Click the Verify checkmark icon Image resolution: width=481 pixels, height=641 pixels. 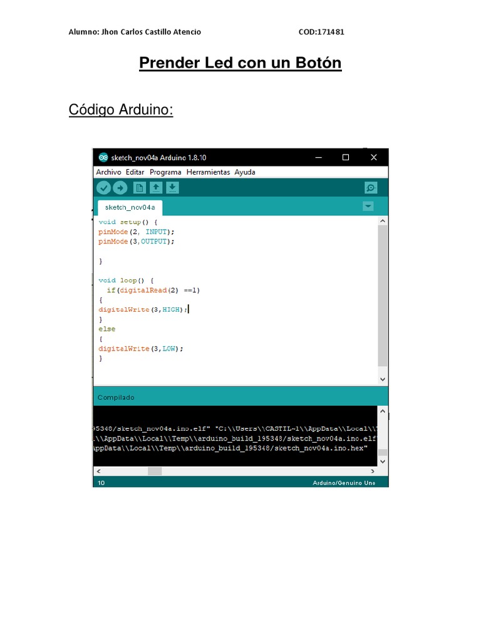(x=103, y=188)
